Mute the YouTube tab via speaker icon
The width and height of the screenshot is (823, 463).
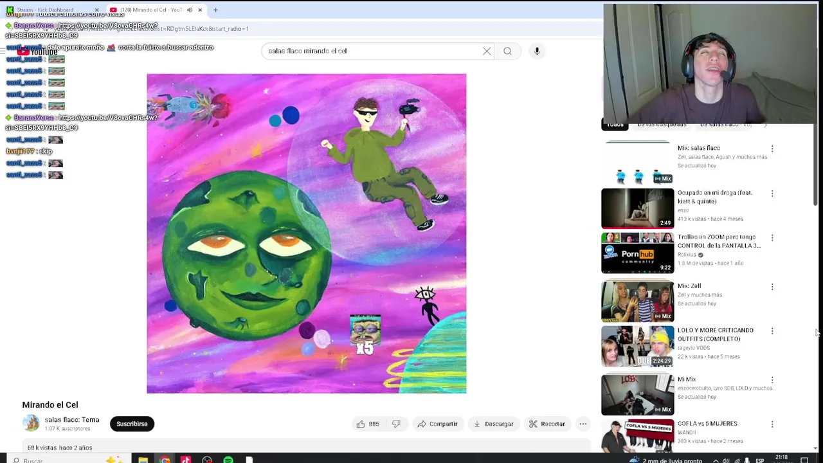[189, 10]
